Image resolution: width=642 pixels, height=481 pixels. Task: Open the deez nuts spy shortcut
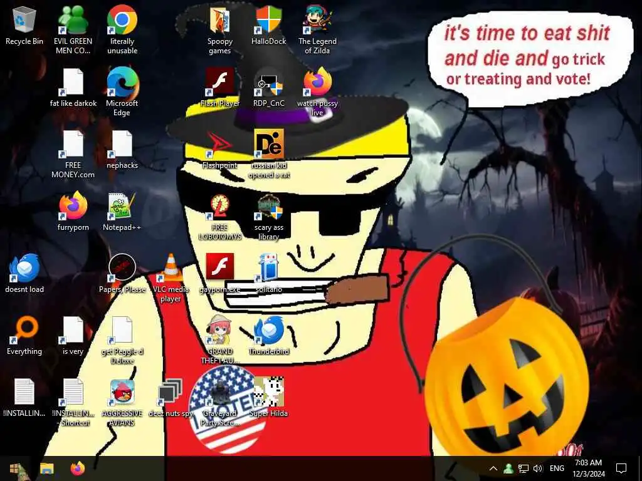[x=171, y=398]
